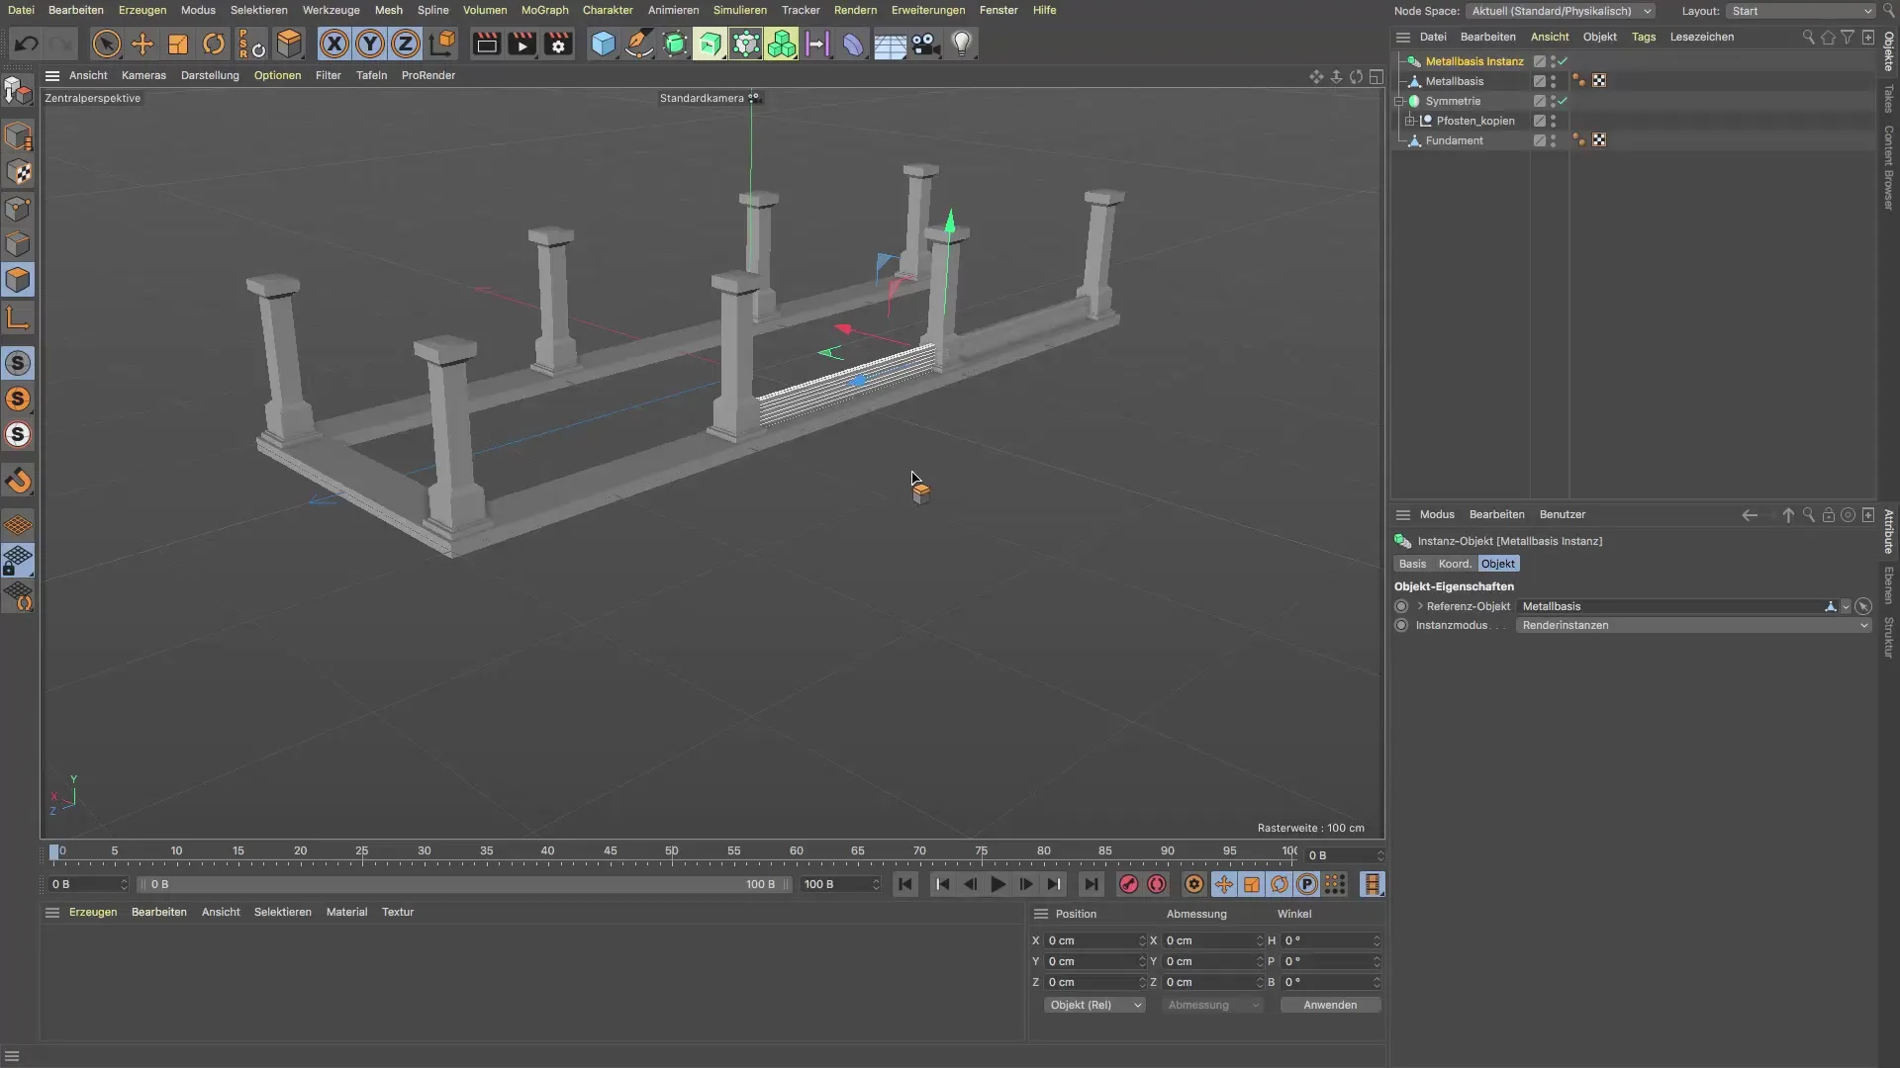
Task: Toggle Symmetrie enabled green checkmark
Action: 1563,101
